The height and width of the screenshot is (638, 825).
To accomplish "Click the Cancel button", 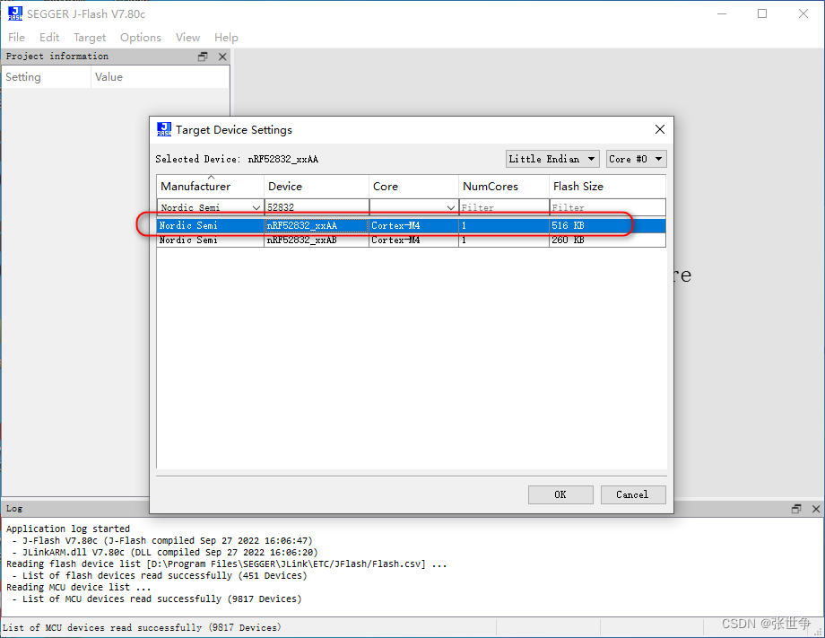I will (633, 494).
